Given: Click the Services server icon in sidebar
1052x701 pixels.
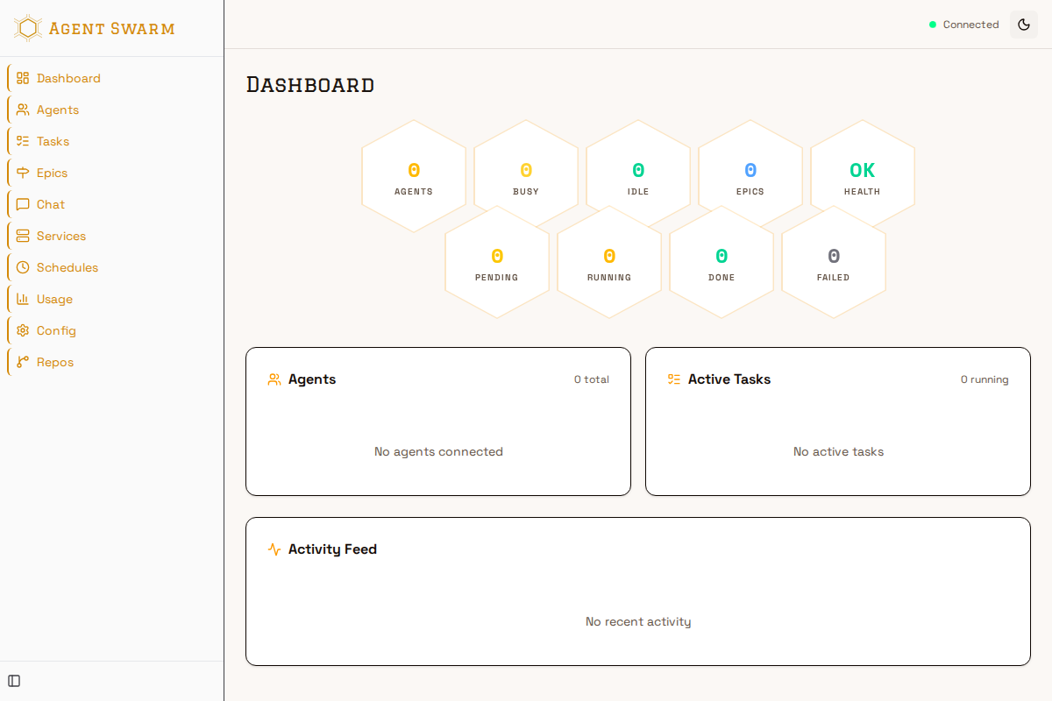Looking at the screenshot, I should pyautogui.click(x=23, y=236).
